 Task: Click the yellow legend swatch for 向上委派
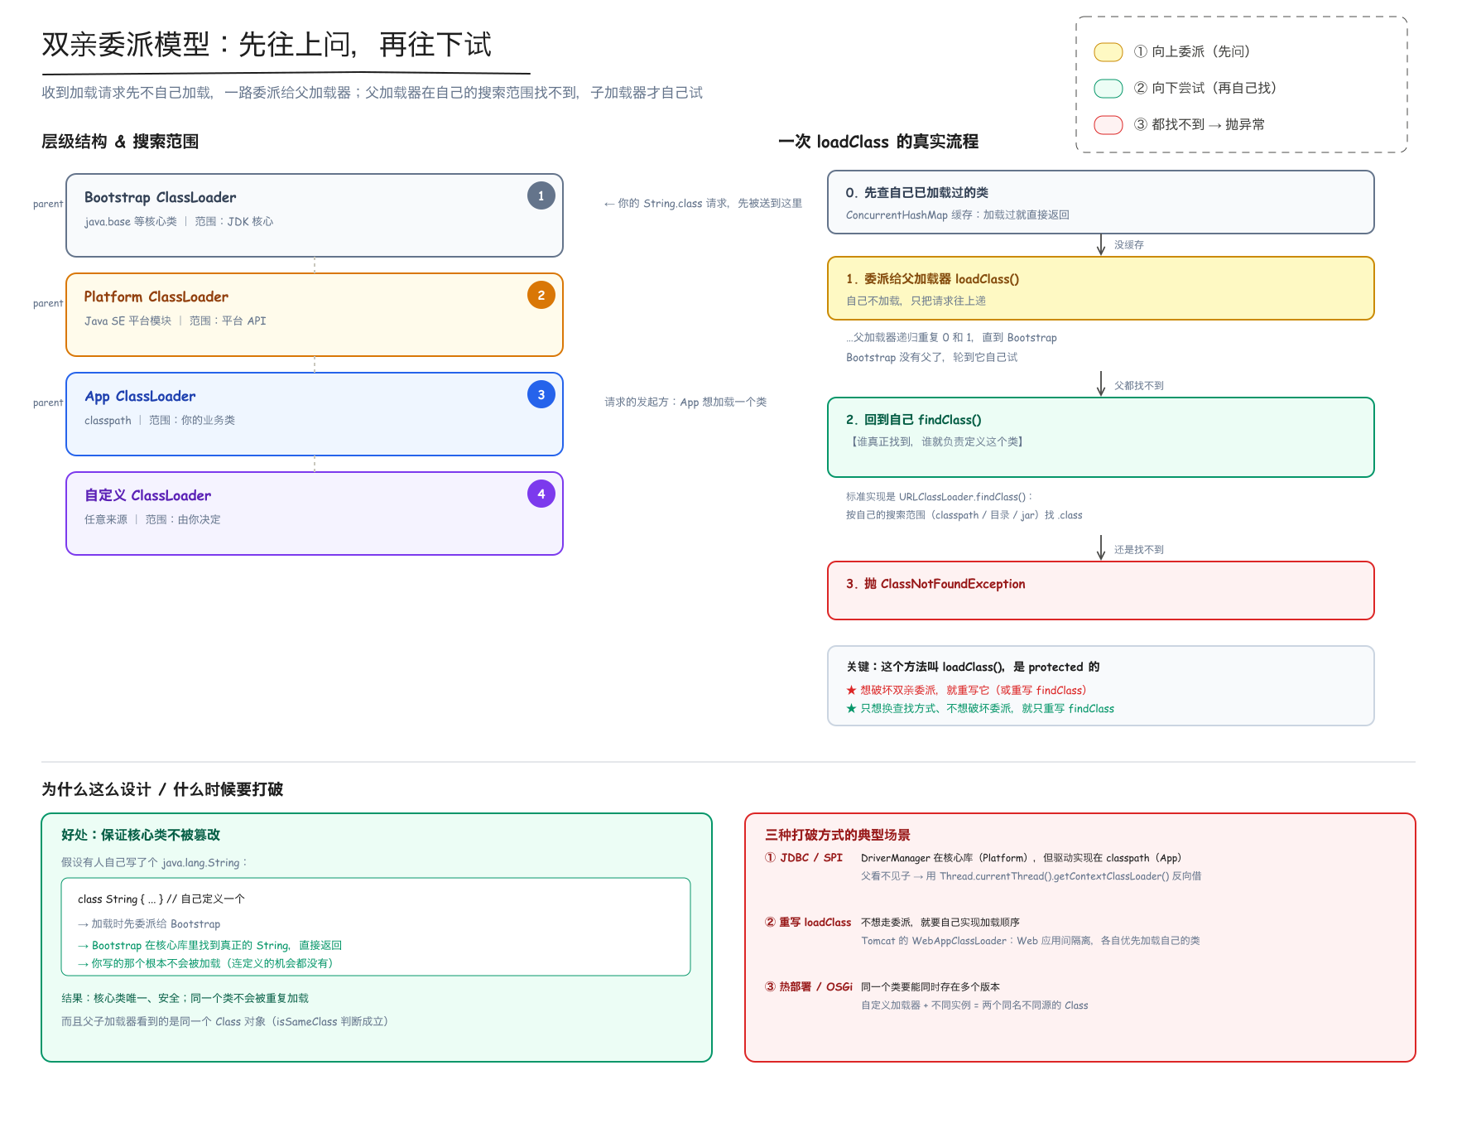[x=1108, y=52]
